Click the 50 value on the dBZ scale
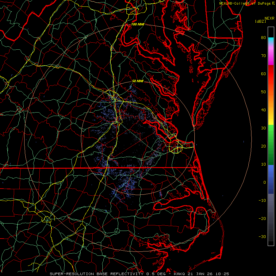The width and height of the screenshot is (276, 276). pos(263,92)
